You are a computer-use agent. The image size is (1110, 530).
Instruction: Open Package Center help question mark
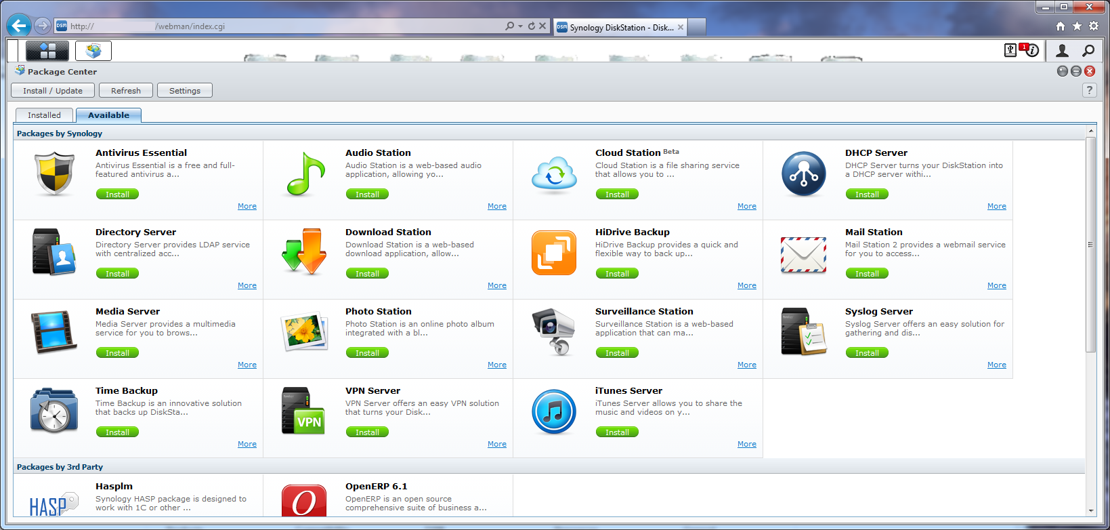(x=1089, y=90)
